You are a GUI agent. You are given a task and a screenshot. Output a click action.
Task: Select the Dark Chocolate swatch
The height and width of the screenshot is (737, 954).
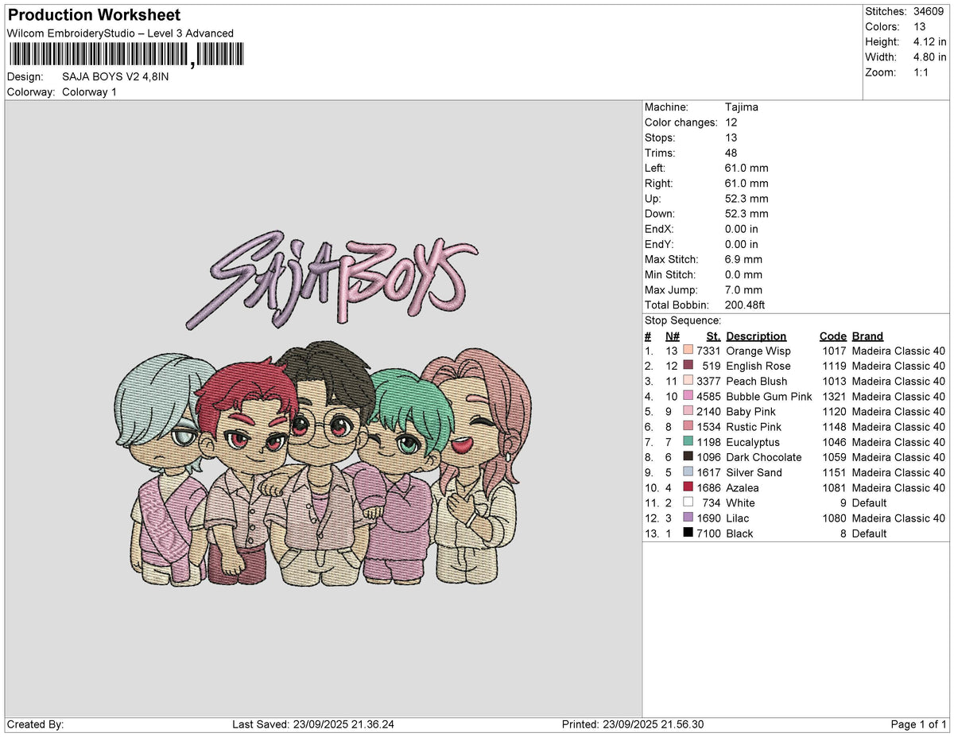point(688,457)
